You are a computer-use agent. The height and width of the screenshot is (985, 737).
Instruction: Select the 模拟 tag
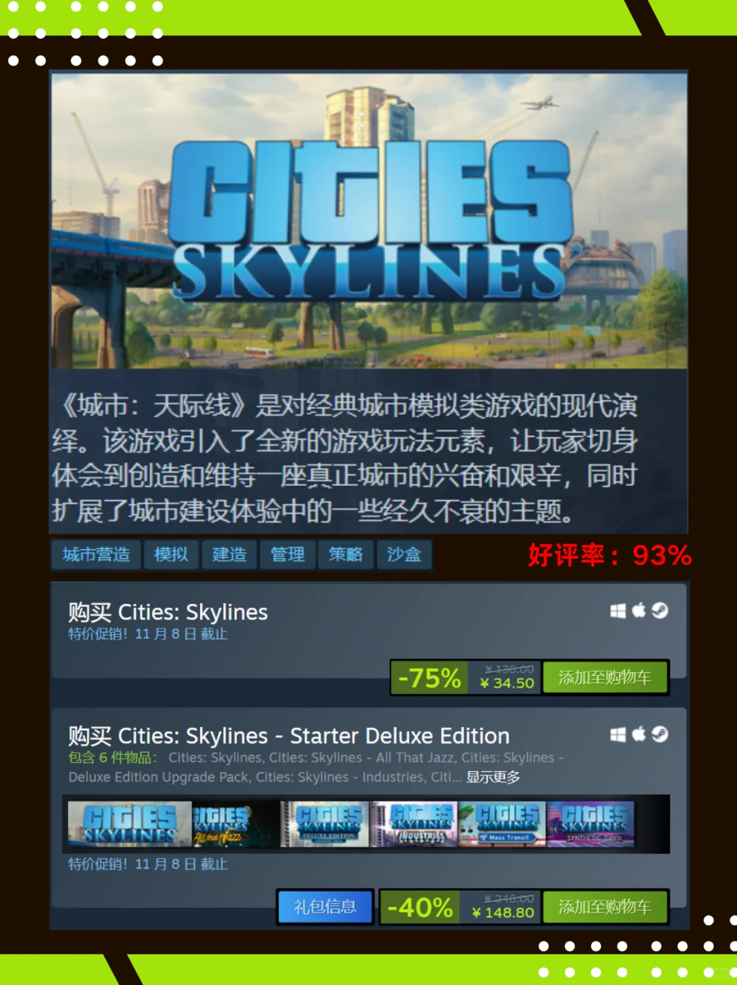point(171,554)
